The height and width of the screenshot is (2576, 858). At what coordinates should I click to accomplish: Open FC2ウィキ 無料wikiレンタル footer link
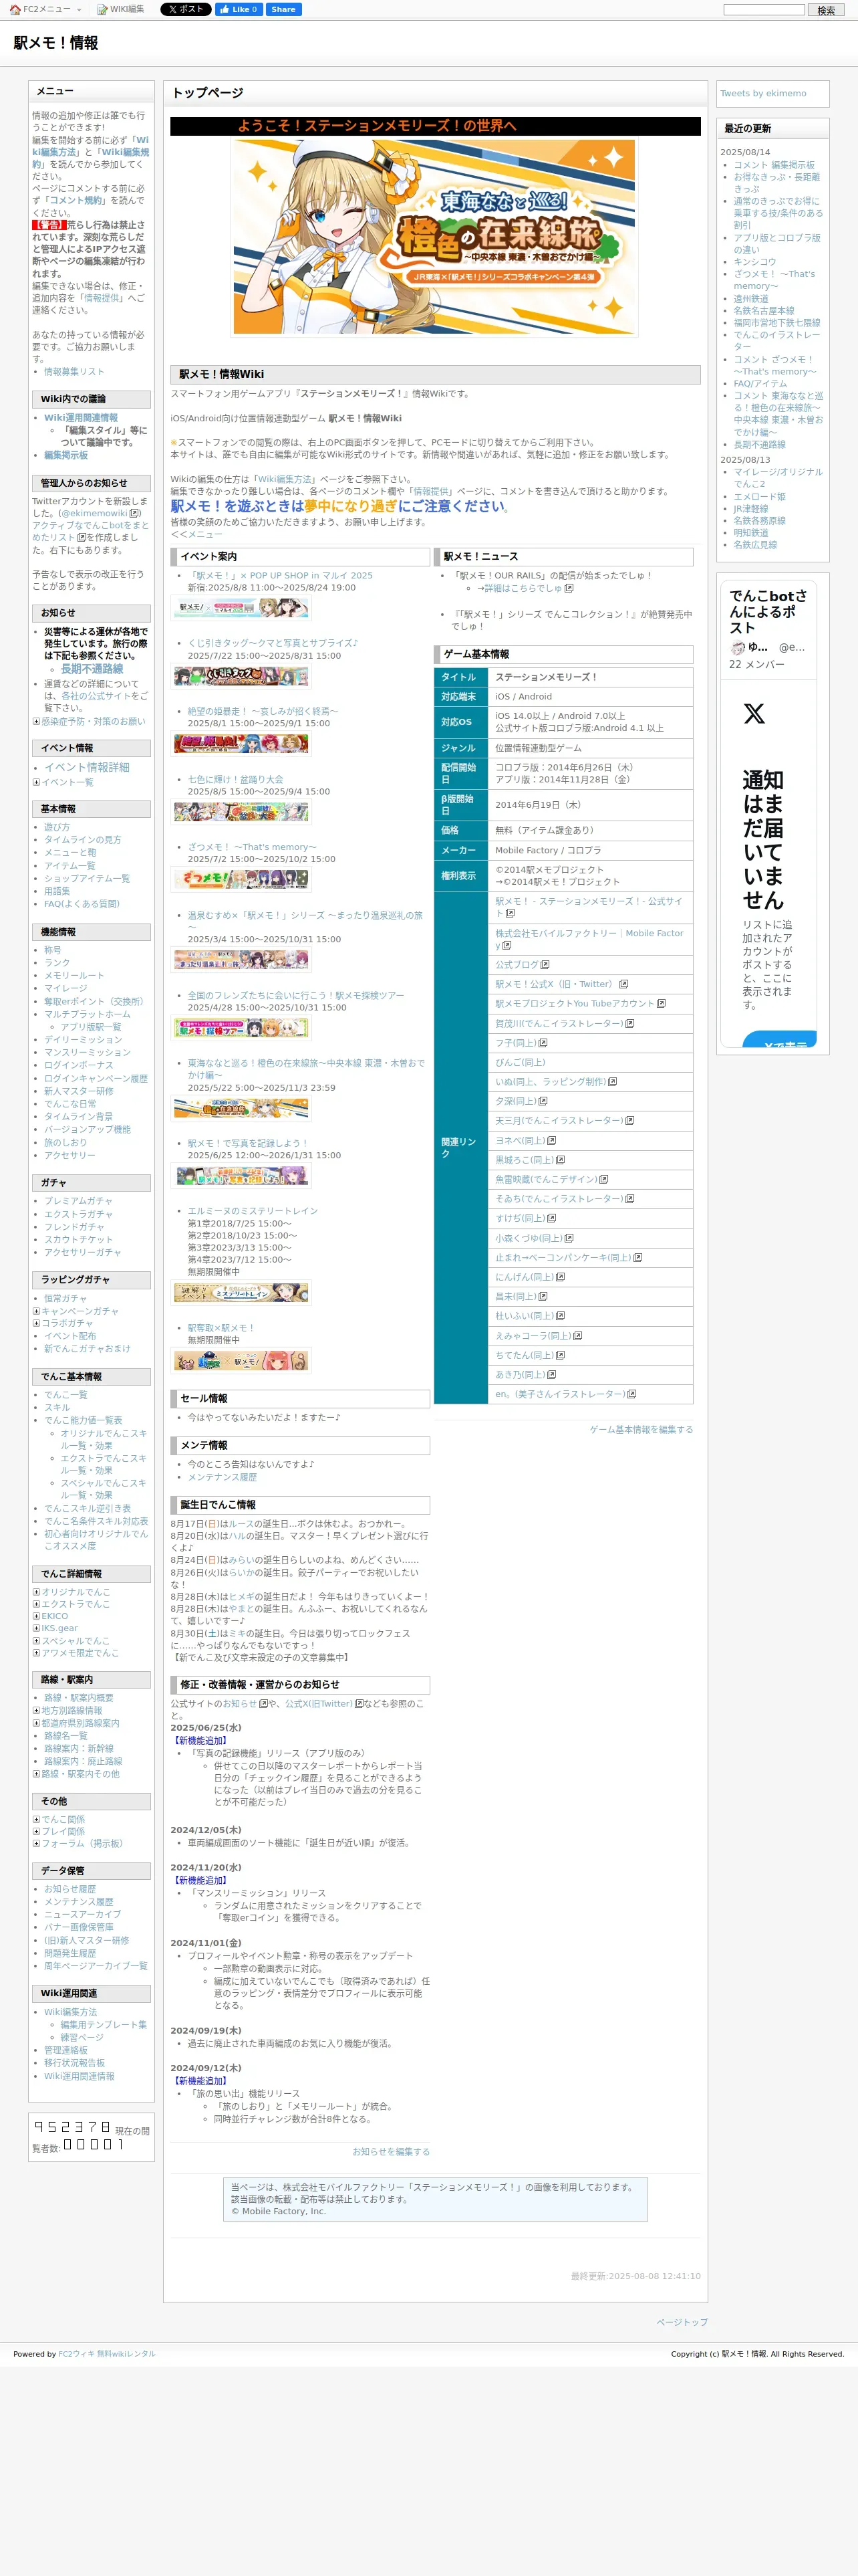coord(106,2354)
